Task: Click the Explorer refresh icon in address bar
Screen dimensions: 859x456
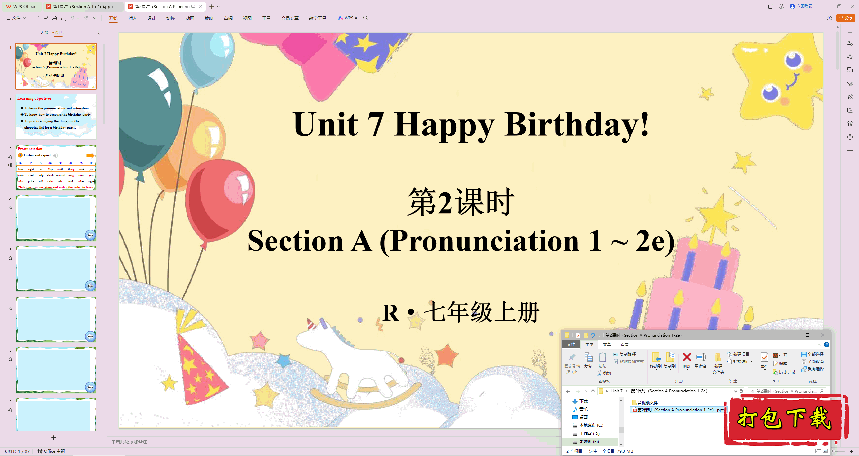Action: click(x=741, y=391)
